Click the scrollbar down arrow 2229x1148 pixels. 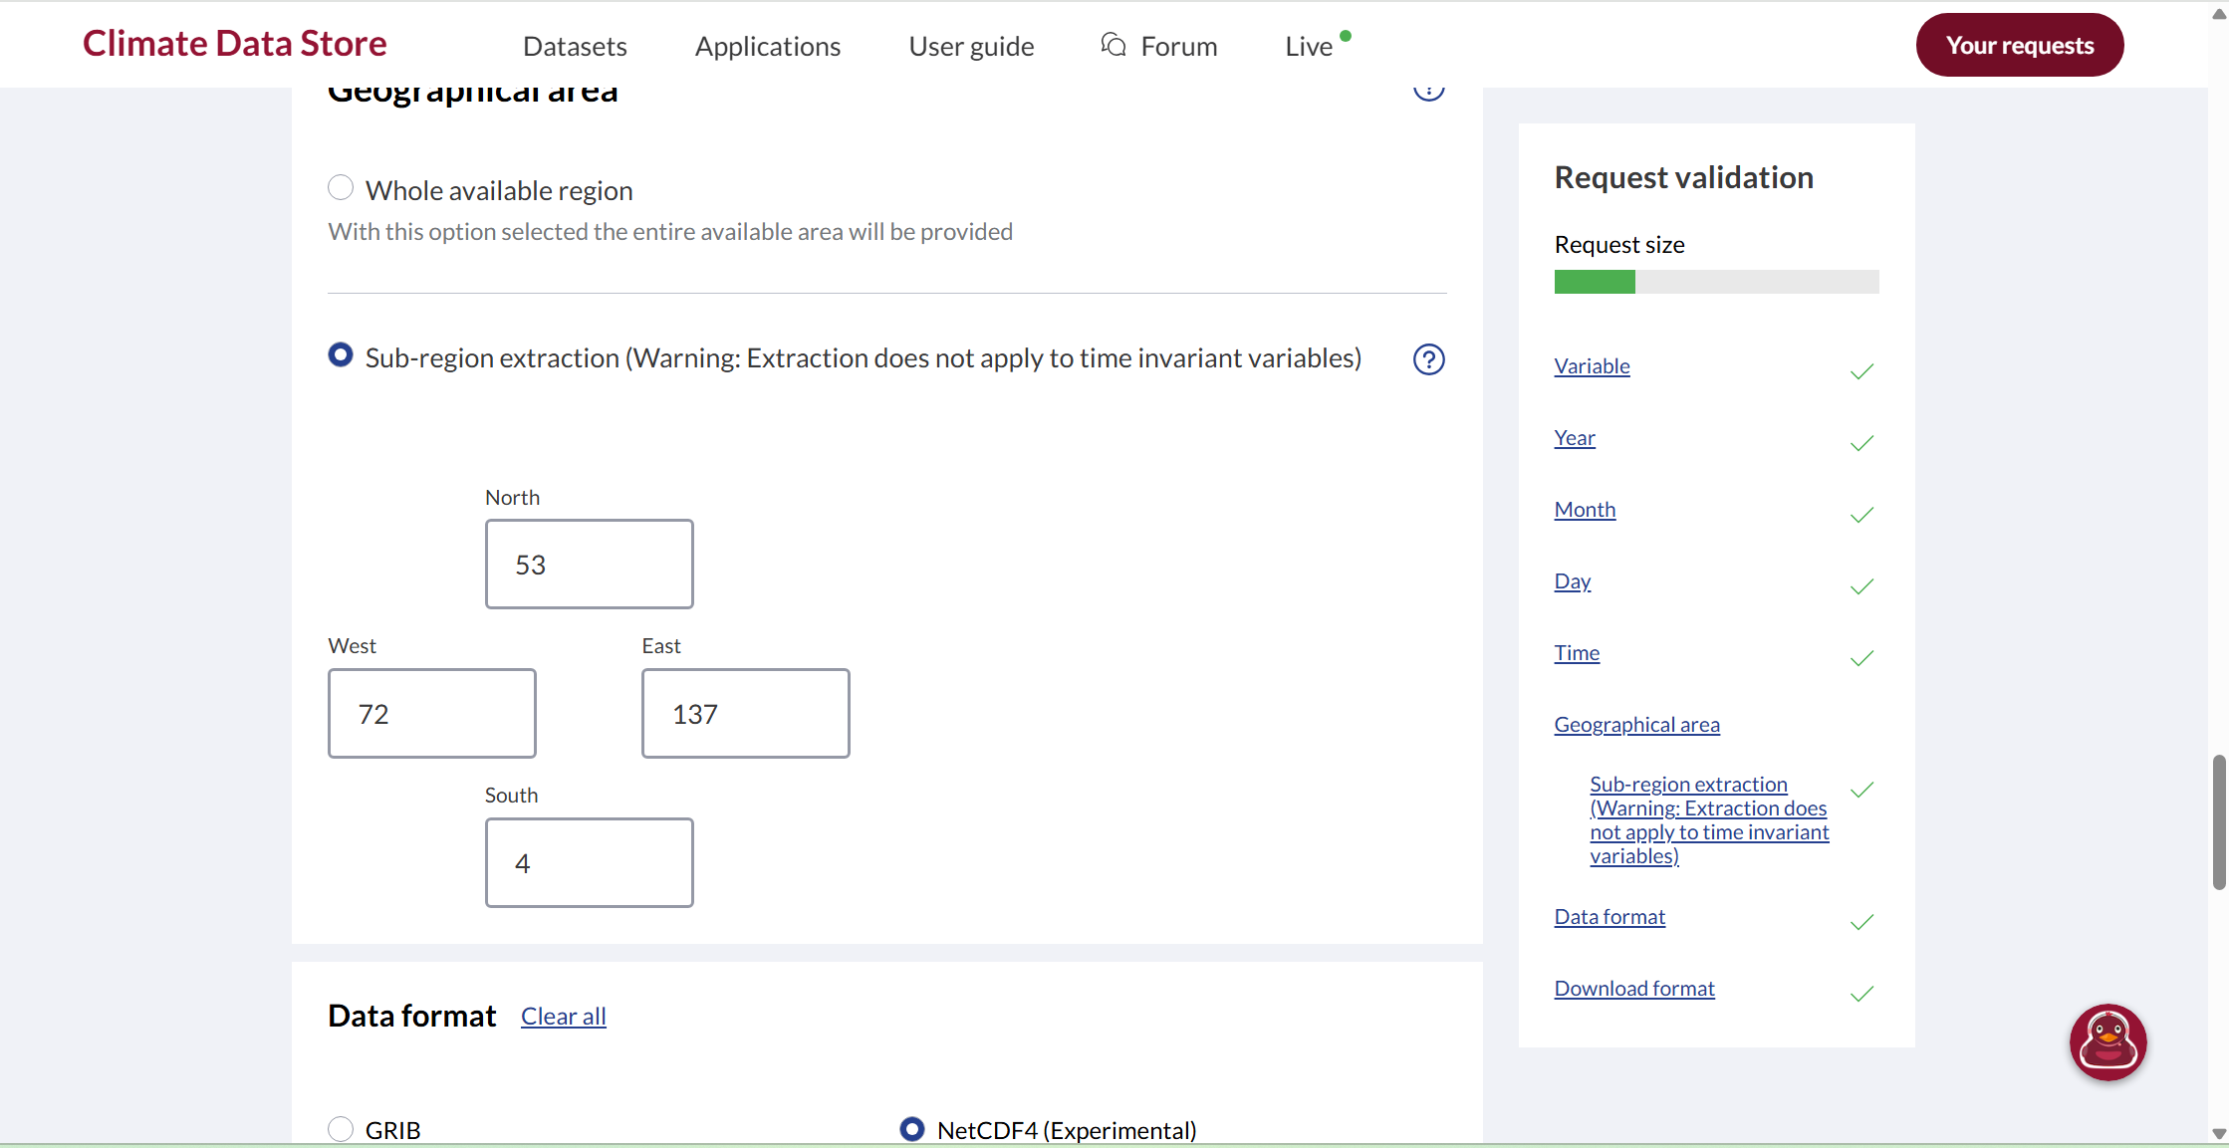tap(2218, 1133)
